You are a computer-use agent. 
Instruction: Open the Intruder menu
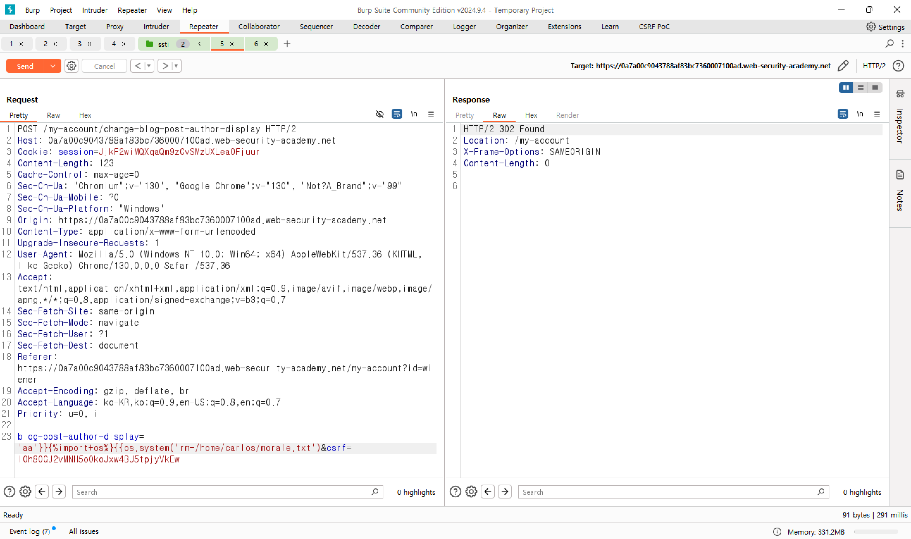tap(95, 10)
